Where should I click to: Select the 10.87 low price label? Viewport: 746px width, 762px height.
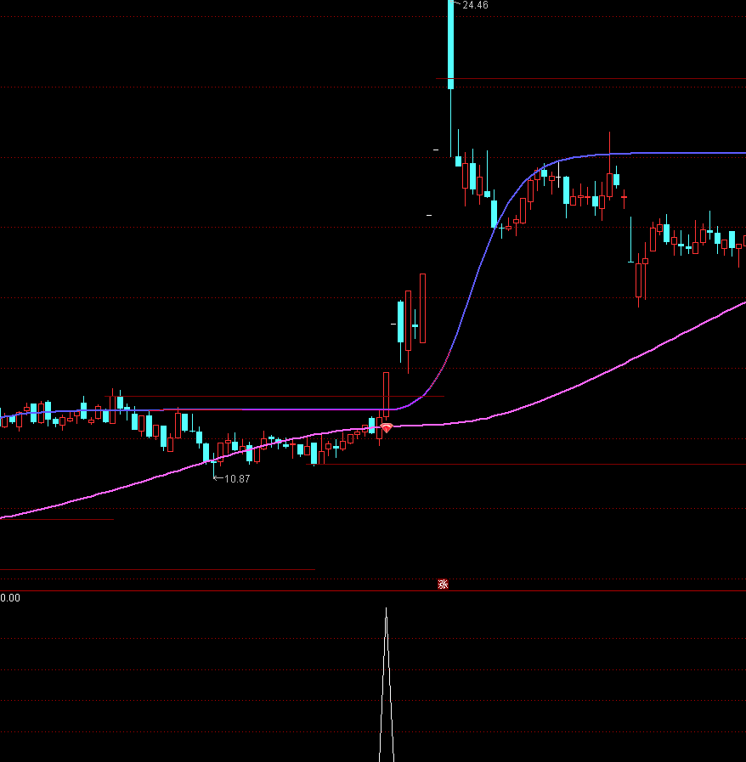coord(236,479)
